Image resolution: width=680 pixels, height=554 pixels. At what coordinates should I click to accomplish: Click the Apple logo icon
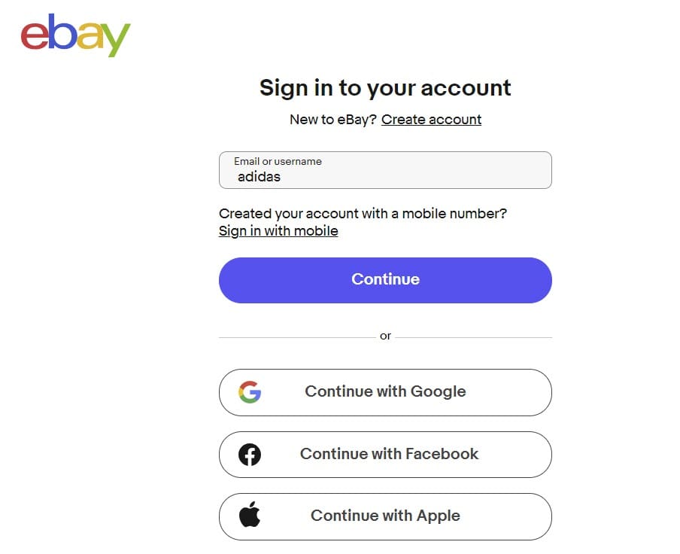click(250, 516)
